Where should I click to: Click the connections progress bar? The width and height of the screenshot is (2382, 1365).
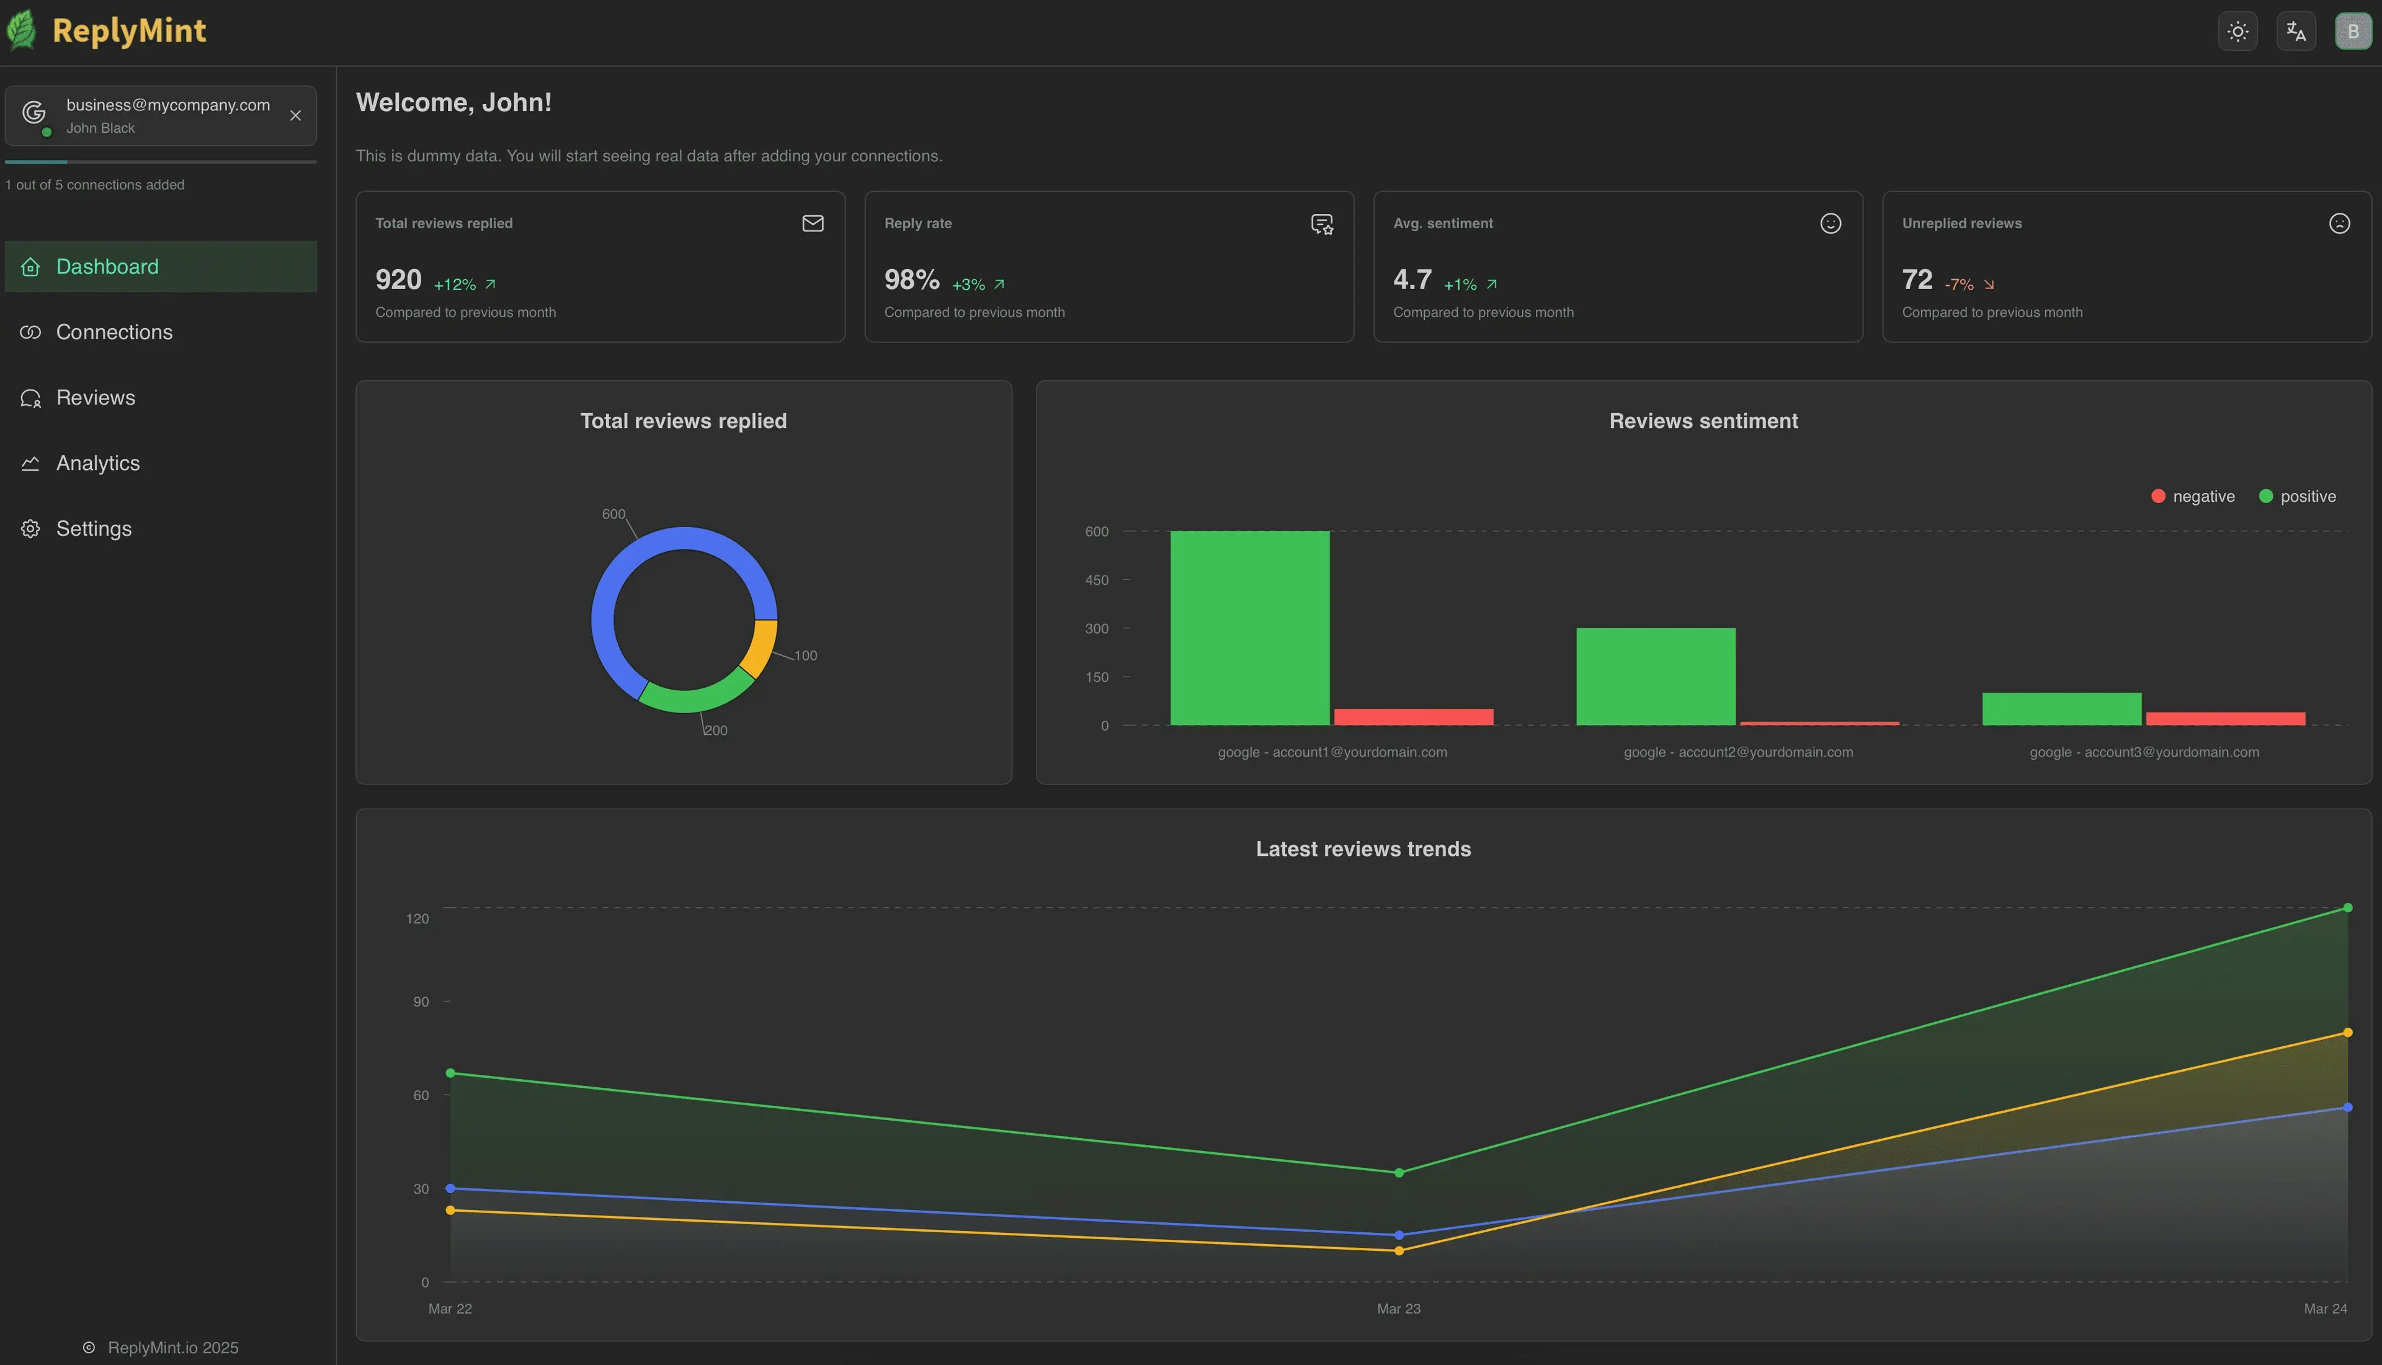160,162
